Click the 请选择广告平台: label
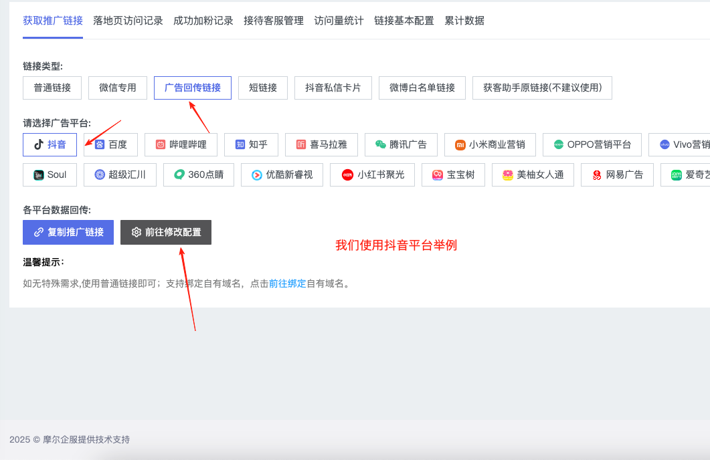710x460 pixels. click(x=57, y=123)
